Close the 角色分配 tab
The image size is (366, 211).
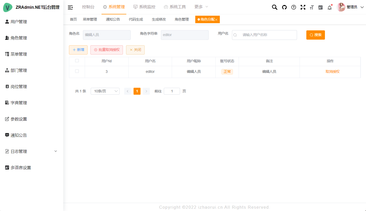click(x=217, y=19)
